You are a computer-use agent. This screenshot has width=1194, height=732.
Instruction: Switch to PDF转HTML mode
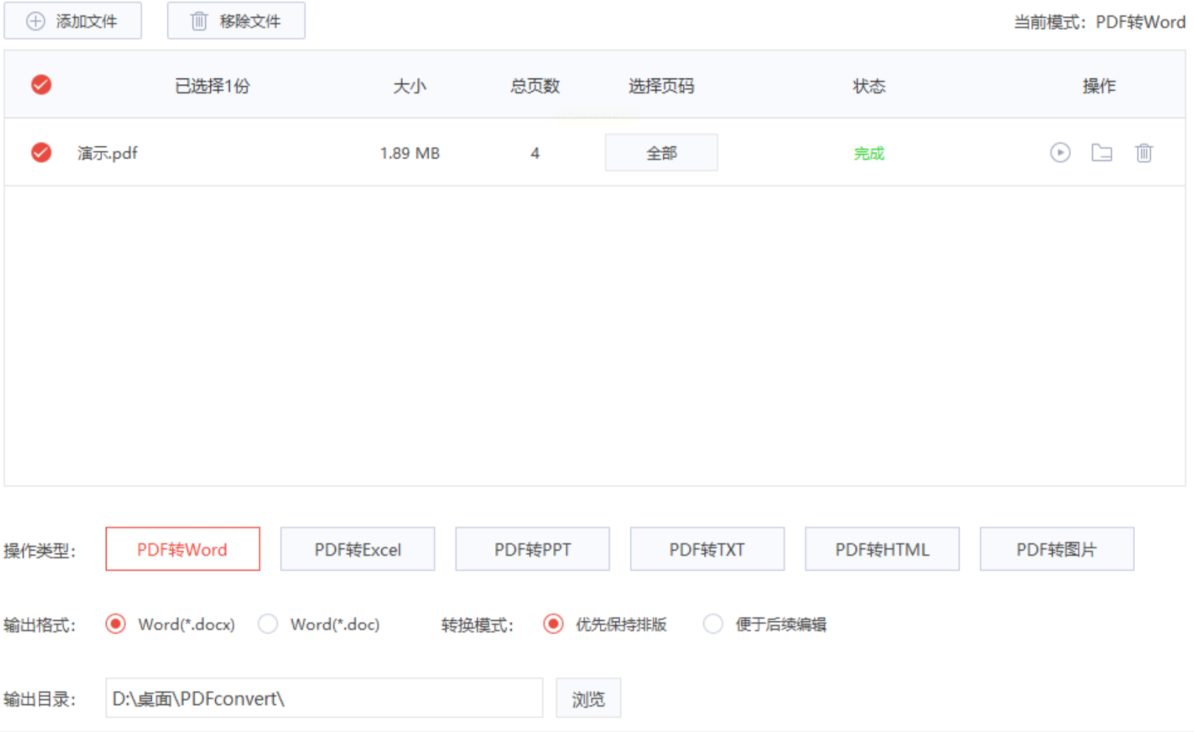[x=882, y=549]
